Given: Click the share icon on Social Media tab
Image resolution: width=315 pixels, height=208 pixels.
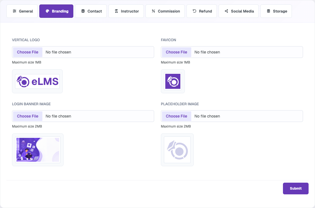Looking at the screenshot, I should coord(226,11).
